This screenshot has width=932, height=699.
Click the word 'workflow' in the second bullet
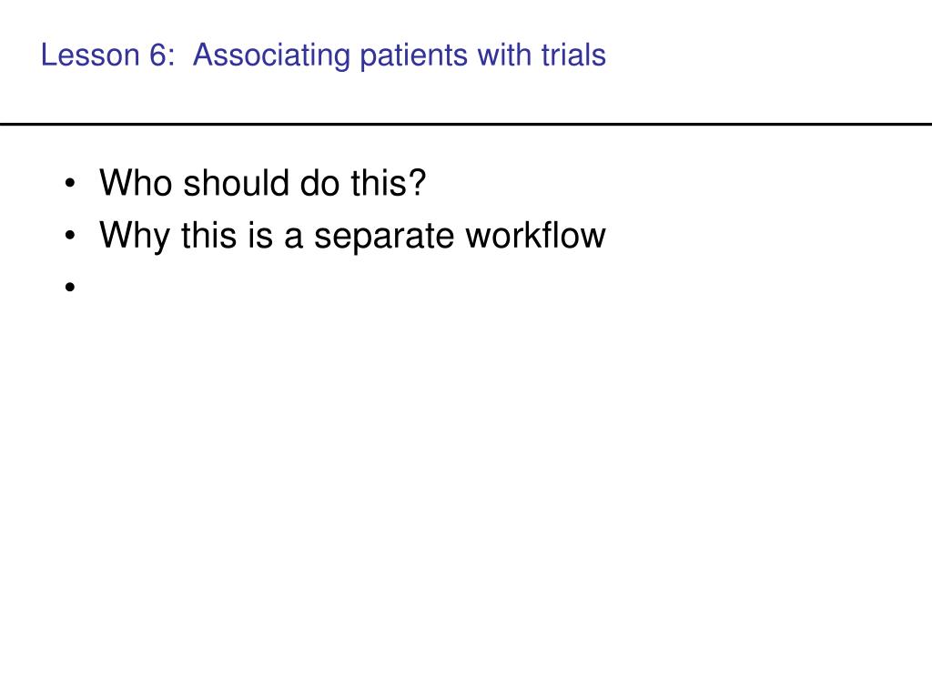point(535,235)
